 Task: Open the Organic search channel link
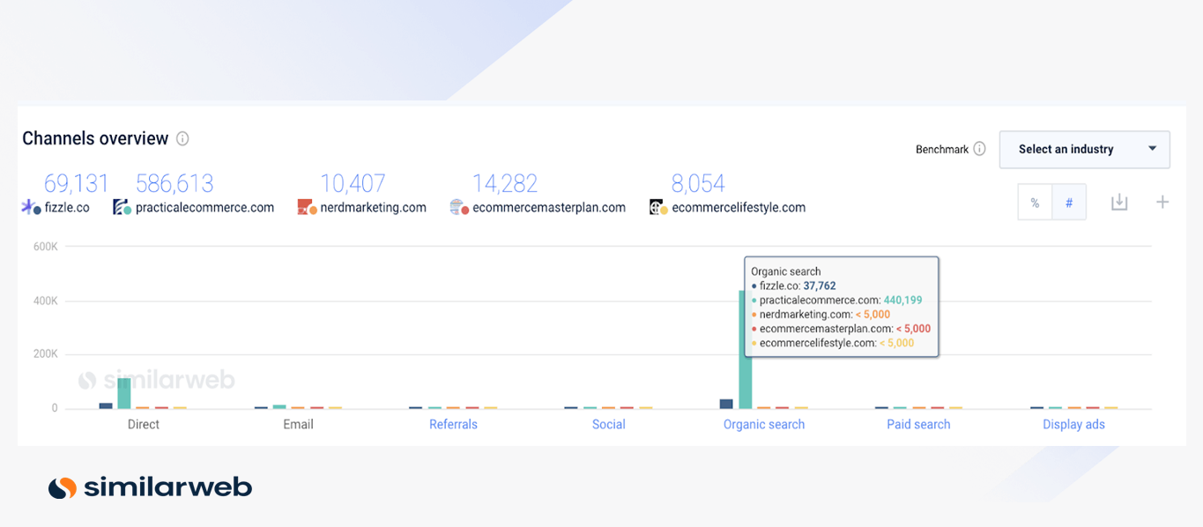pyautogui.click(x=763, y=425)
